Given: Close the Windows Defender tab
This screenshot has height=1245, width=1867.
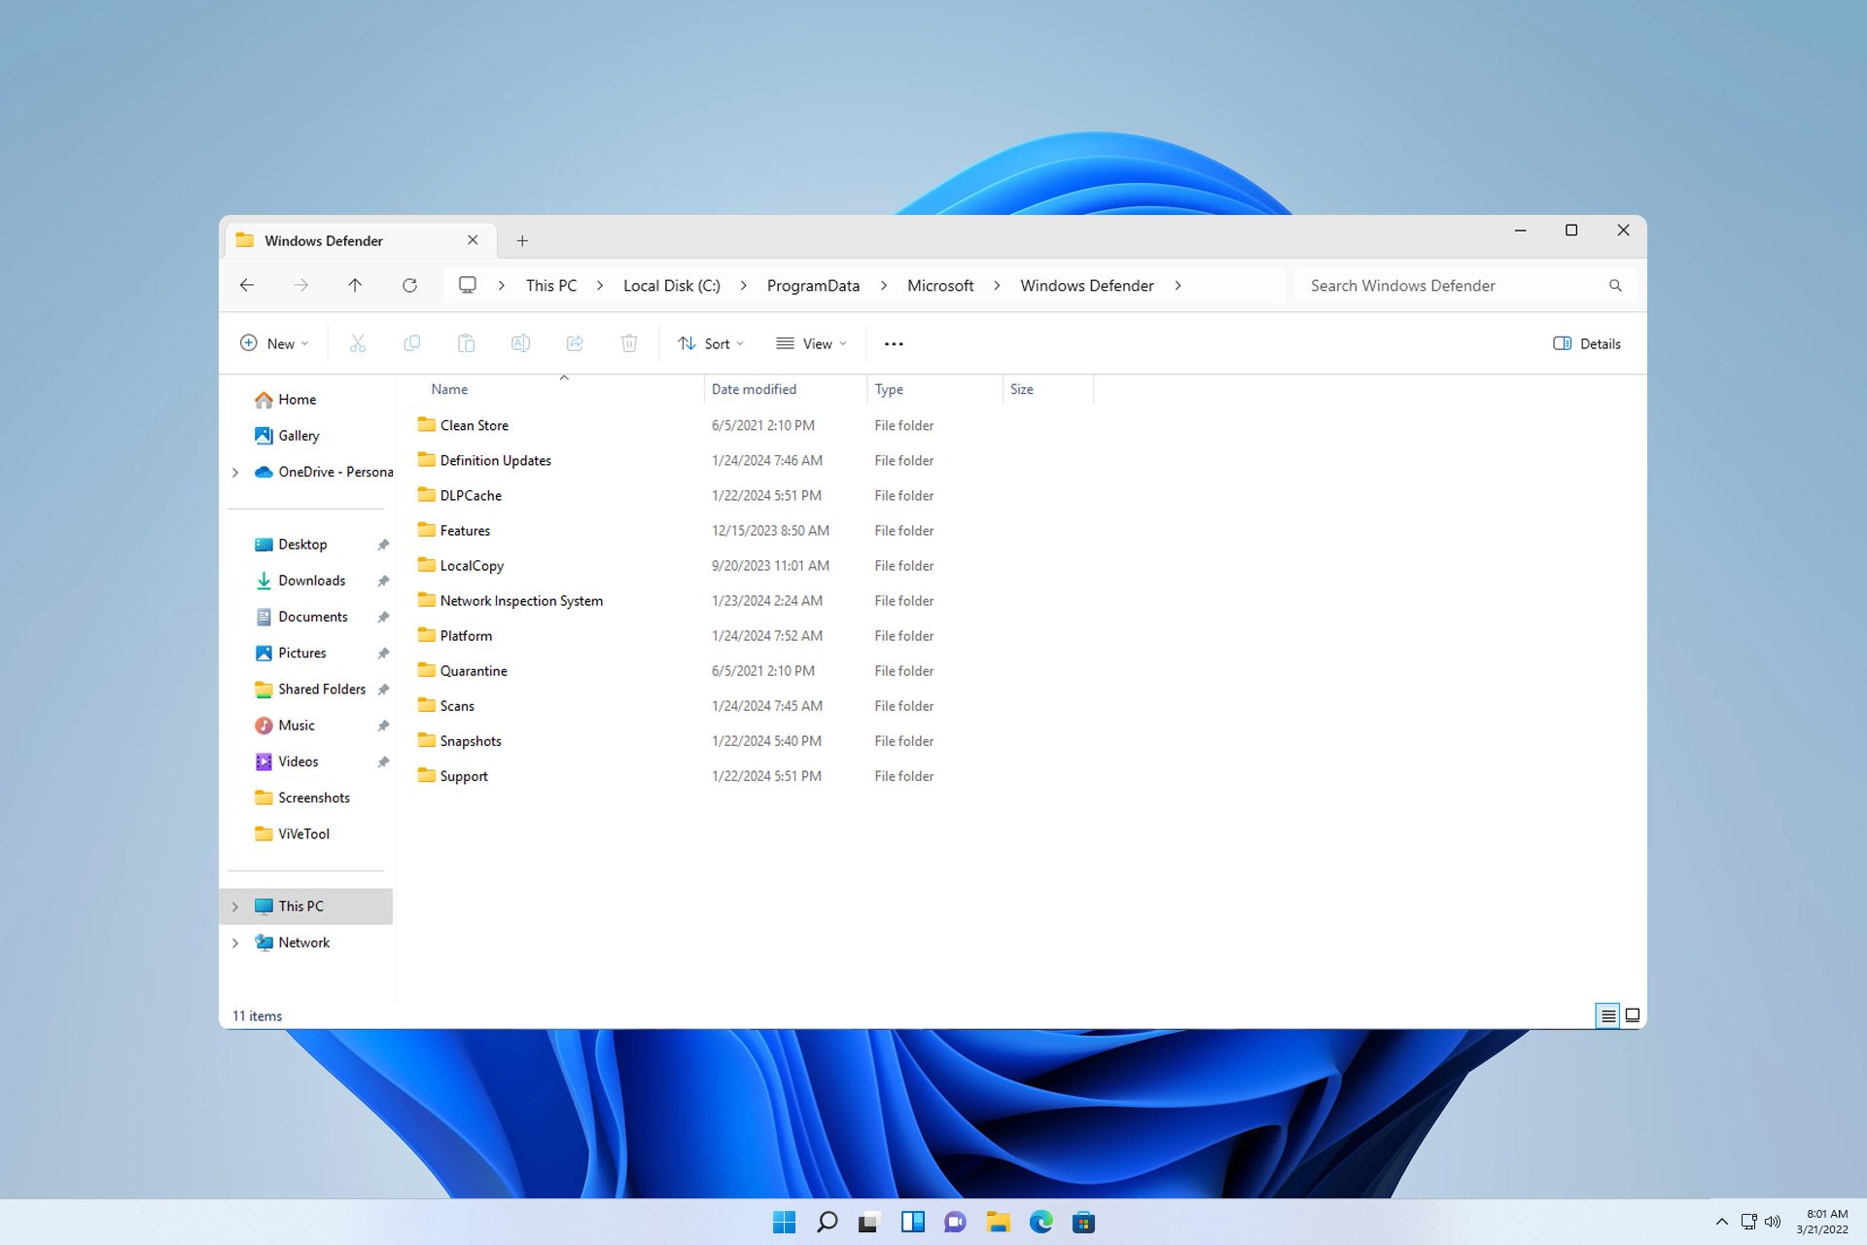Looking at the screenshot, I should pyautogui.click(x=473, y=240).
